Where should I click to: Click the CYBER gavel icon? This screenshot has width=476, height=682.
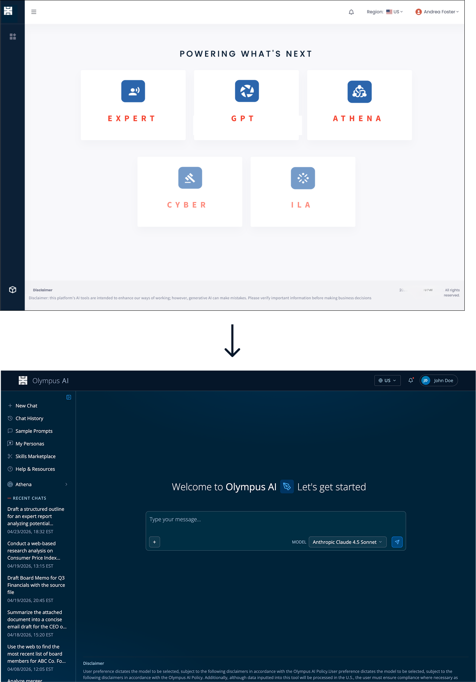(190, 178)
